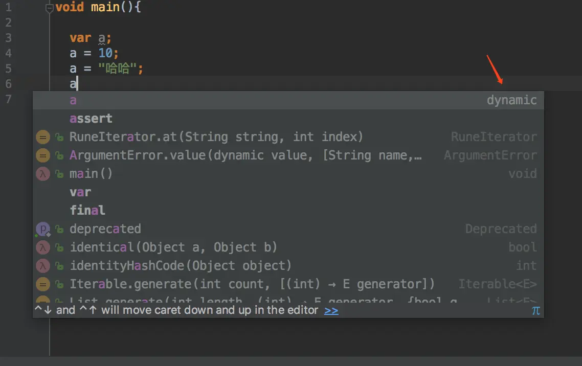Click lambda icon beside identityHashCode
Screen dimensions: 582x366
(x=42, y=266)
